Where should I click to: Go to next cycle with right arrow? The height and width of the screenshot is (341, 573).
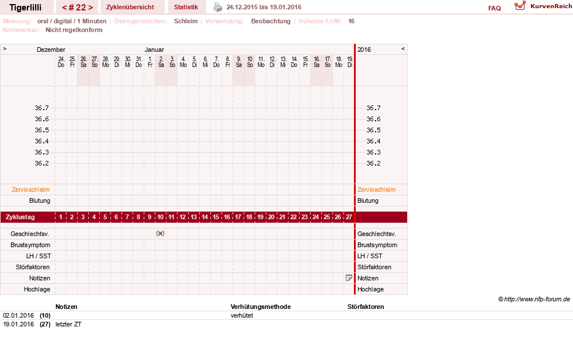click(91, 8)
